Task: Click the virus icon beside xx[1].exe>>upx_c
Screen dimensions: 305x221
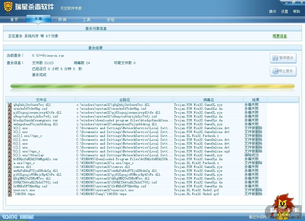Action: (10, 136)
